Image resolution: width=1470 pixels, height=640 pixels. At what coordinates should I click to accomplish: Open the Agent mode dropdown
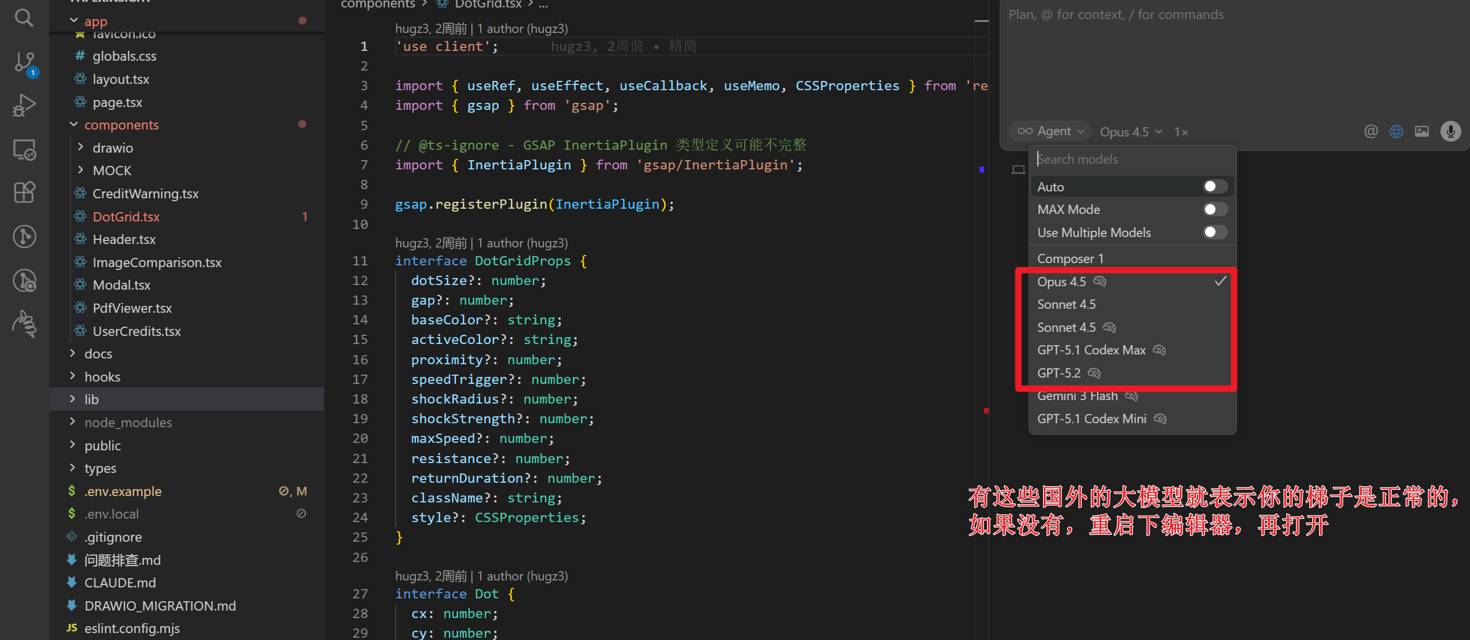pyautogui.click(x=1051, y=132)
